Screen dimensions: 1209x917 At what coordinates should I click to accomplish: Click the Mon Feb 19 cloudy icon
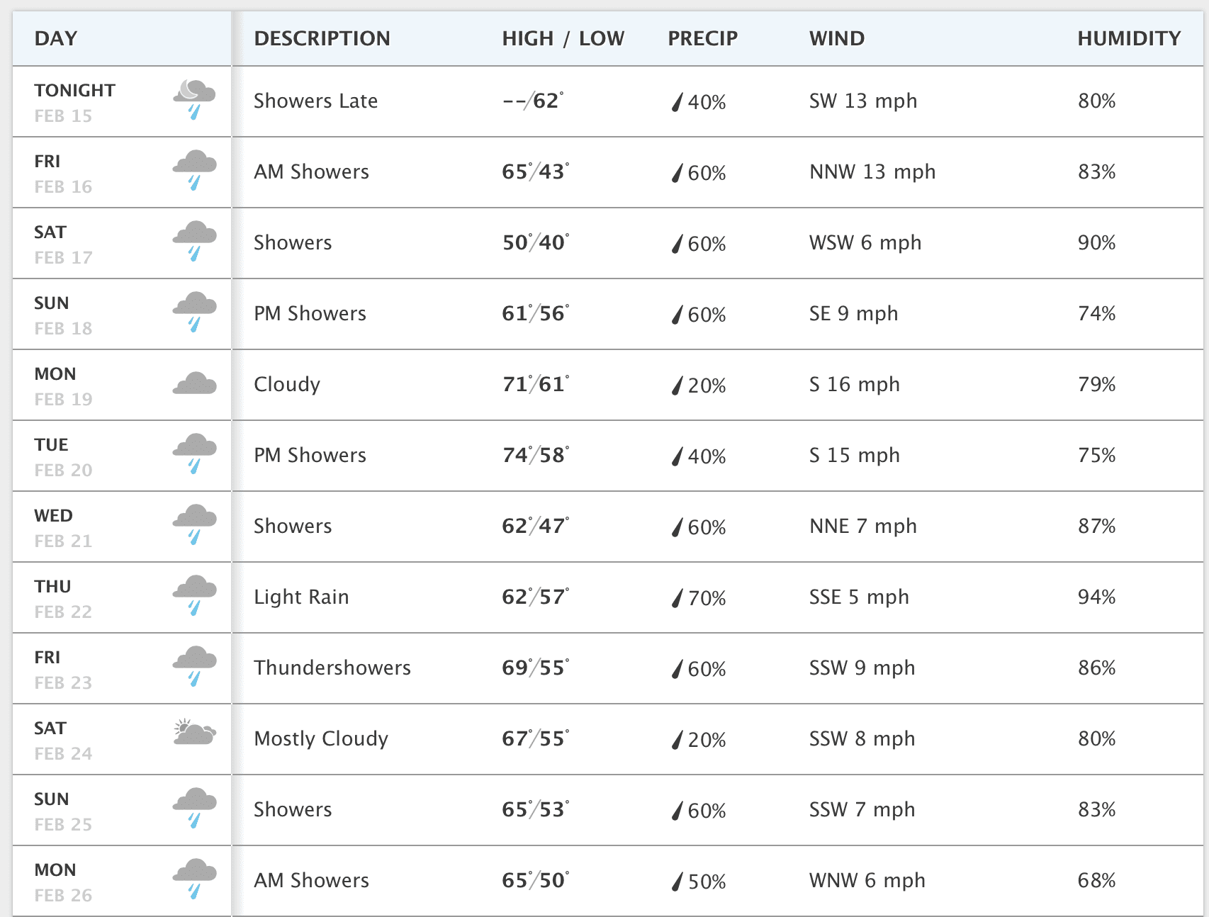tap(194, 384)
